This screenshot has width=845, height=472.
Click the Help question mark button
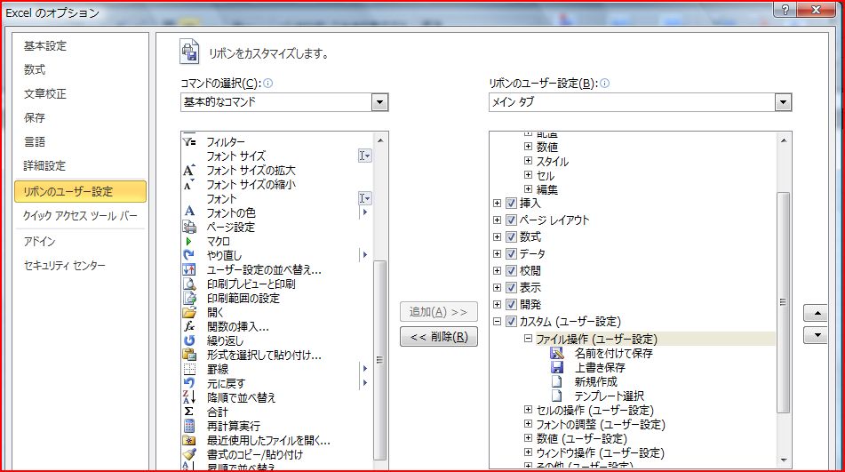coord(785,9)
